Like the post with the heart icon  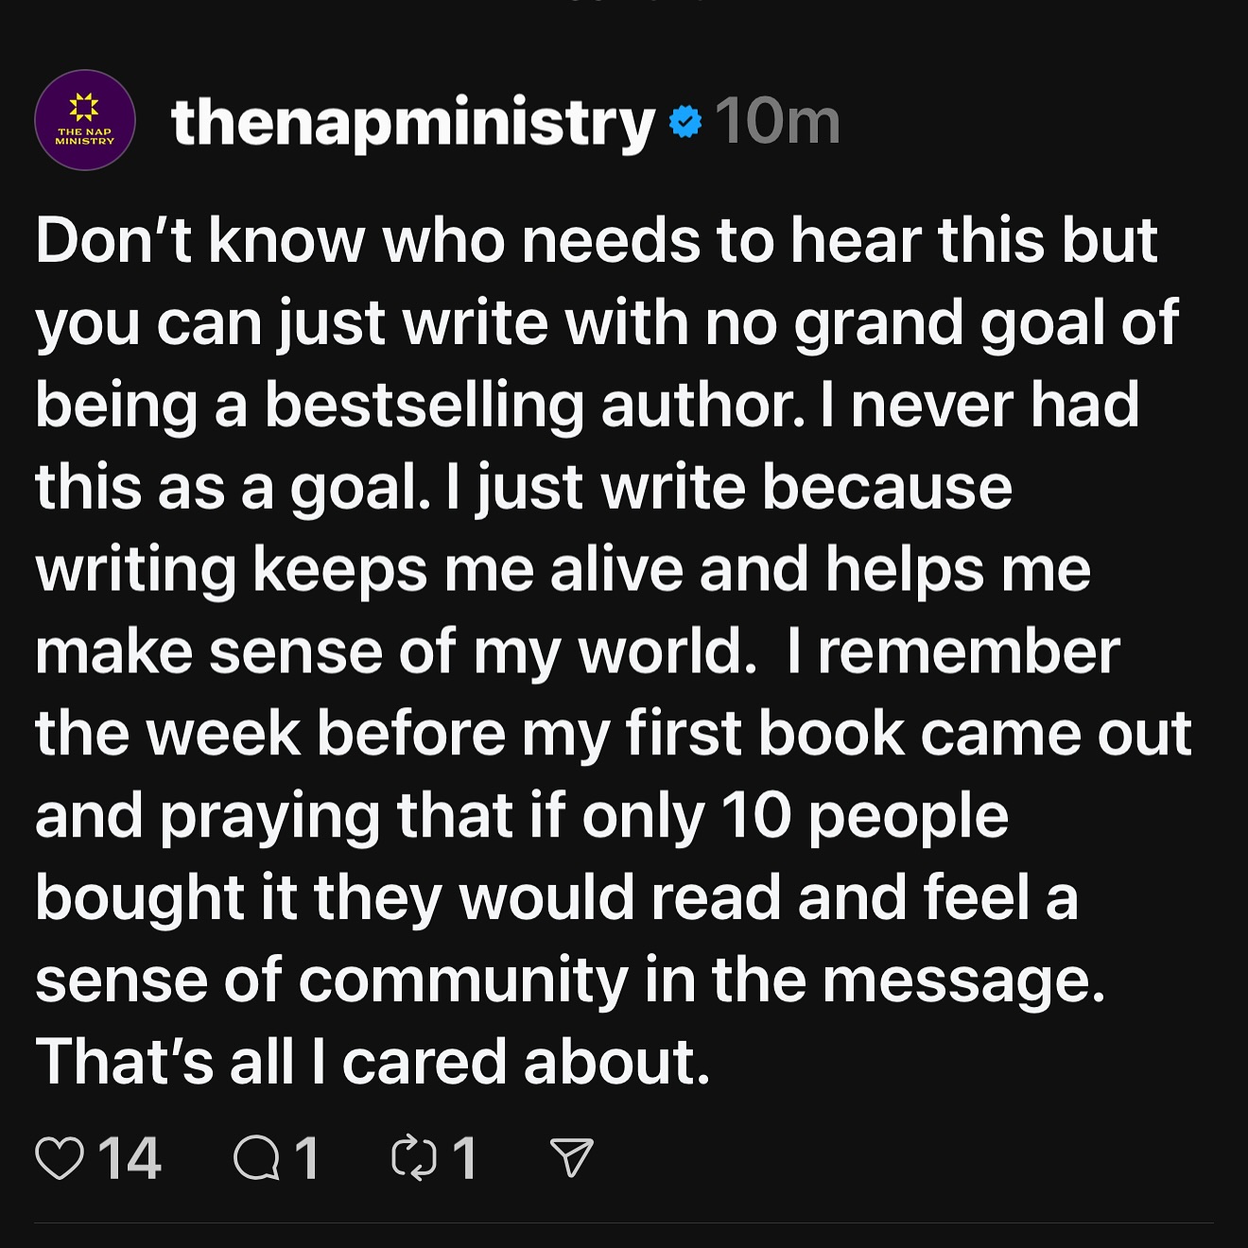(x=60, y=1158)
